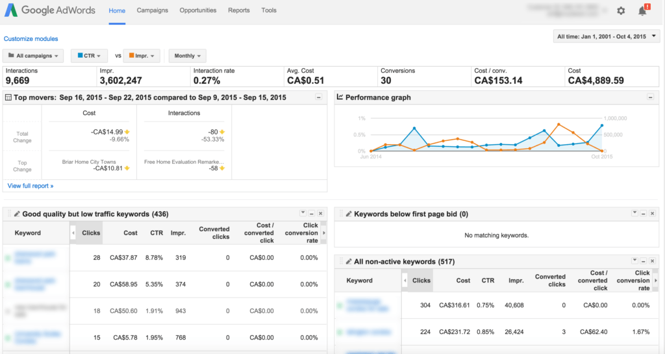Click the Google AdWords logo
This screenshot has width=665, height=354.
pos(49,11)
